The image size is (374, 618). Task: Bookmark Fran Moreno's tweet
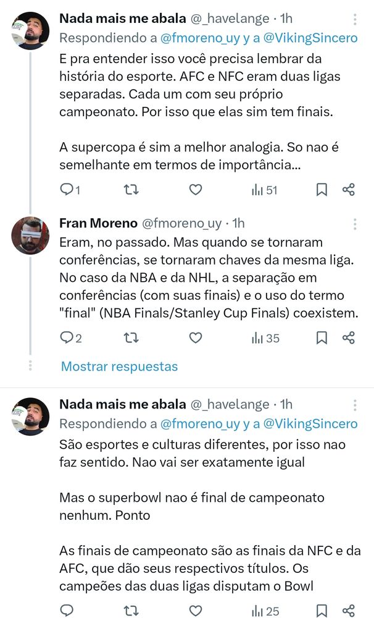(322, 337)
